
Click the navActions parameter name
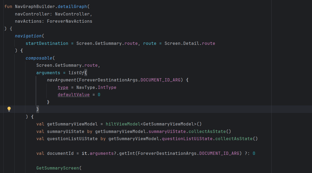[28, 21]
